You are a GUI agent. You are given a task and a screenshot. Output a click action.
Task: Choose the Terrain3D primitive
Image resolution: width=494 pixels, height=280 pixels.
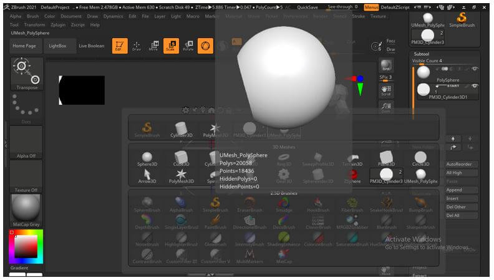pos(352,159)
